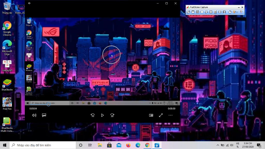Open Edge from the taskbar
The width and height of the screenshot is (265, 149).
tap(138, 145)
